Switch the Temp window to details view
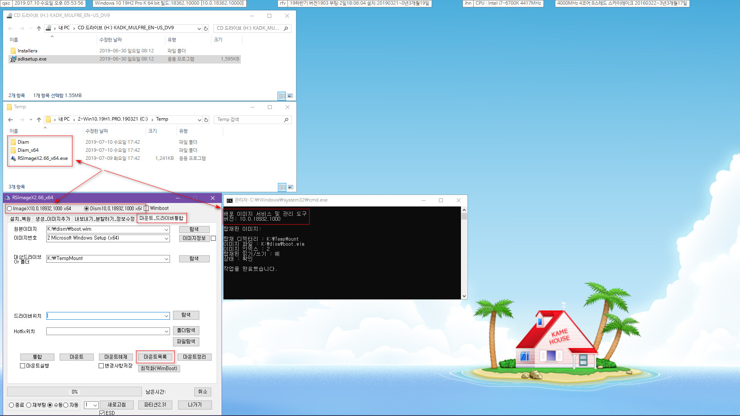The width and height of the screenshot is (740, 416). point(282,187)
